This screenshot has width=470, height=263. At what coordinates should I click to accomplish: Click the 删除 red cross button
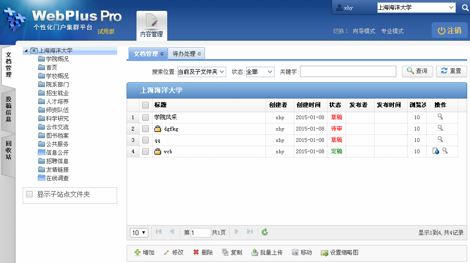pyautogui.click(x=196, y=253)
